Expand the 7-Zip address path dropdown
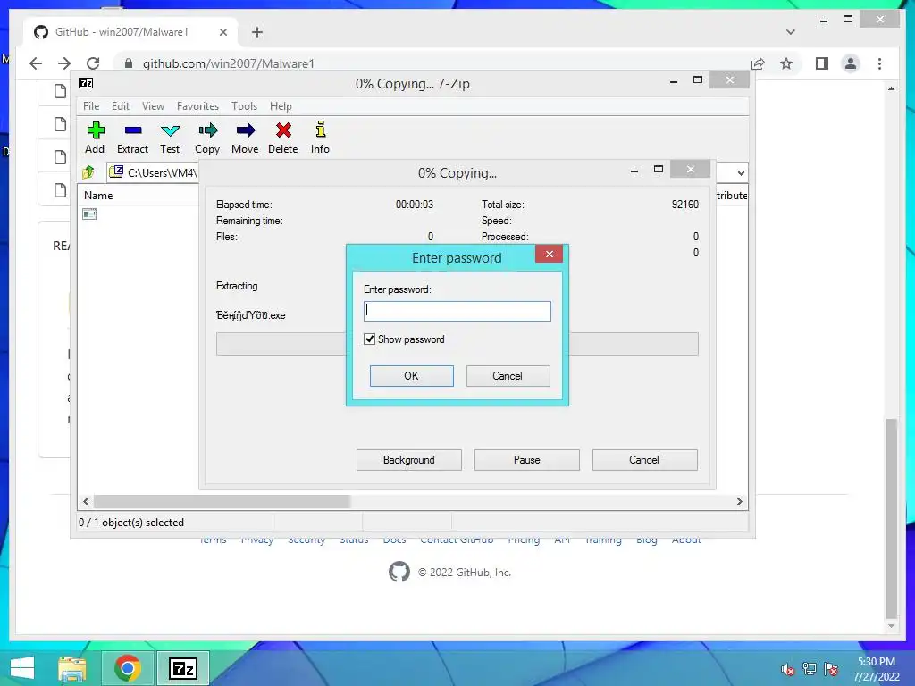The height and width of the screenshot is (686, 915). point(741,172)
